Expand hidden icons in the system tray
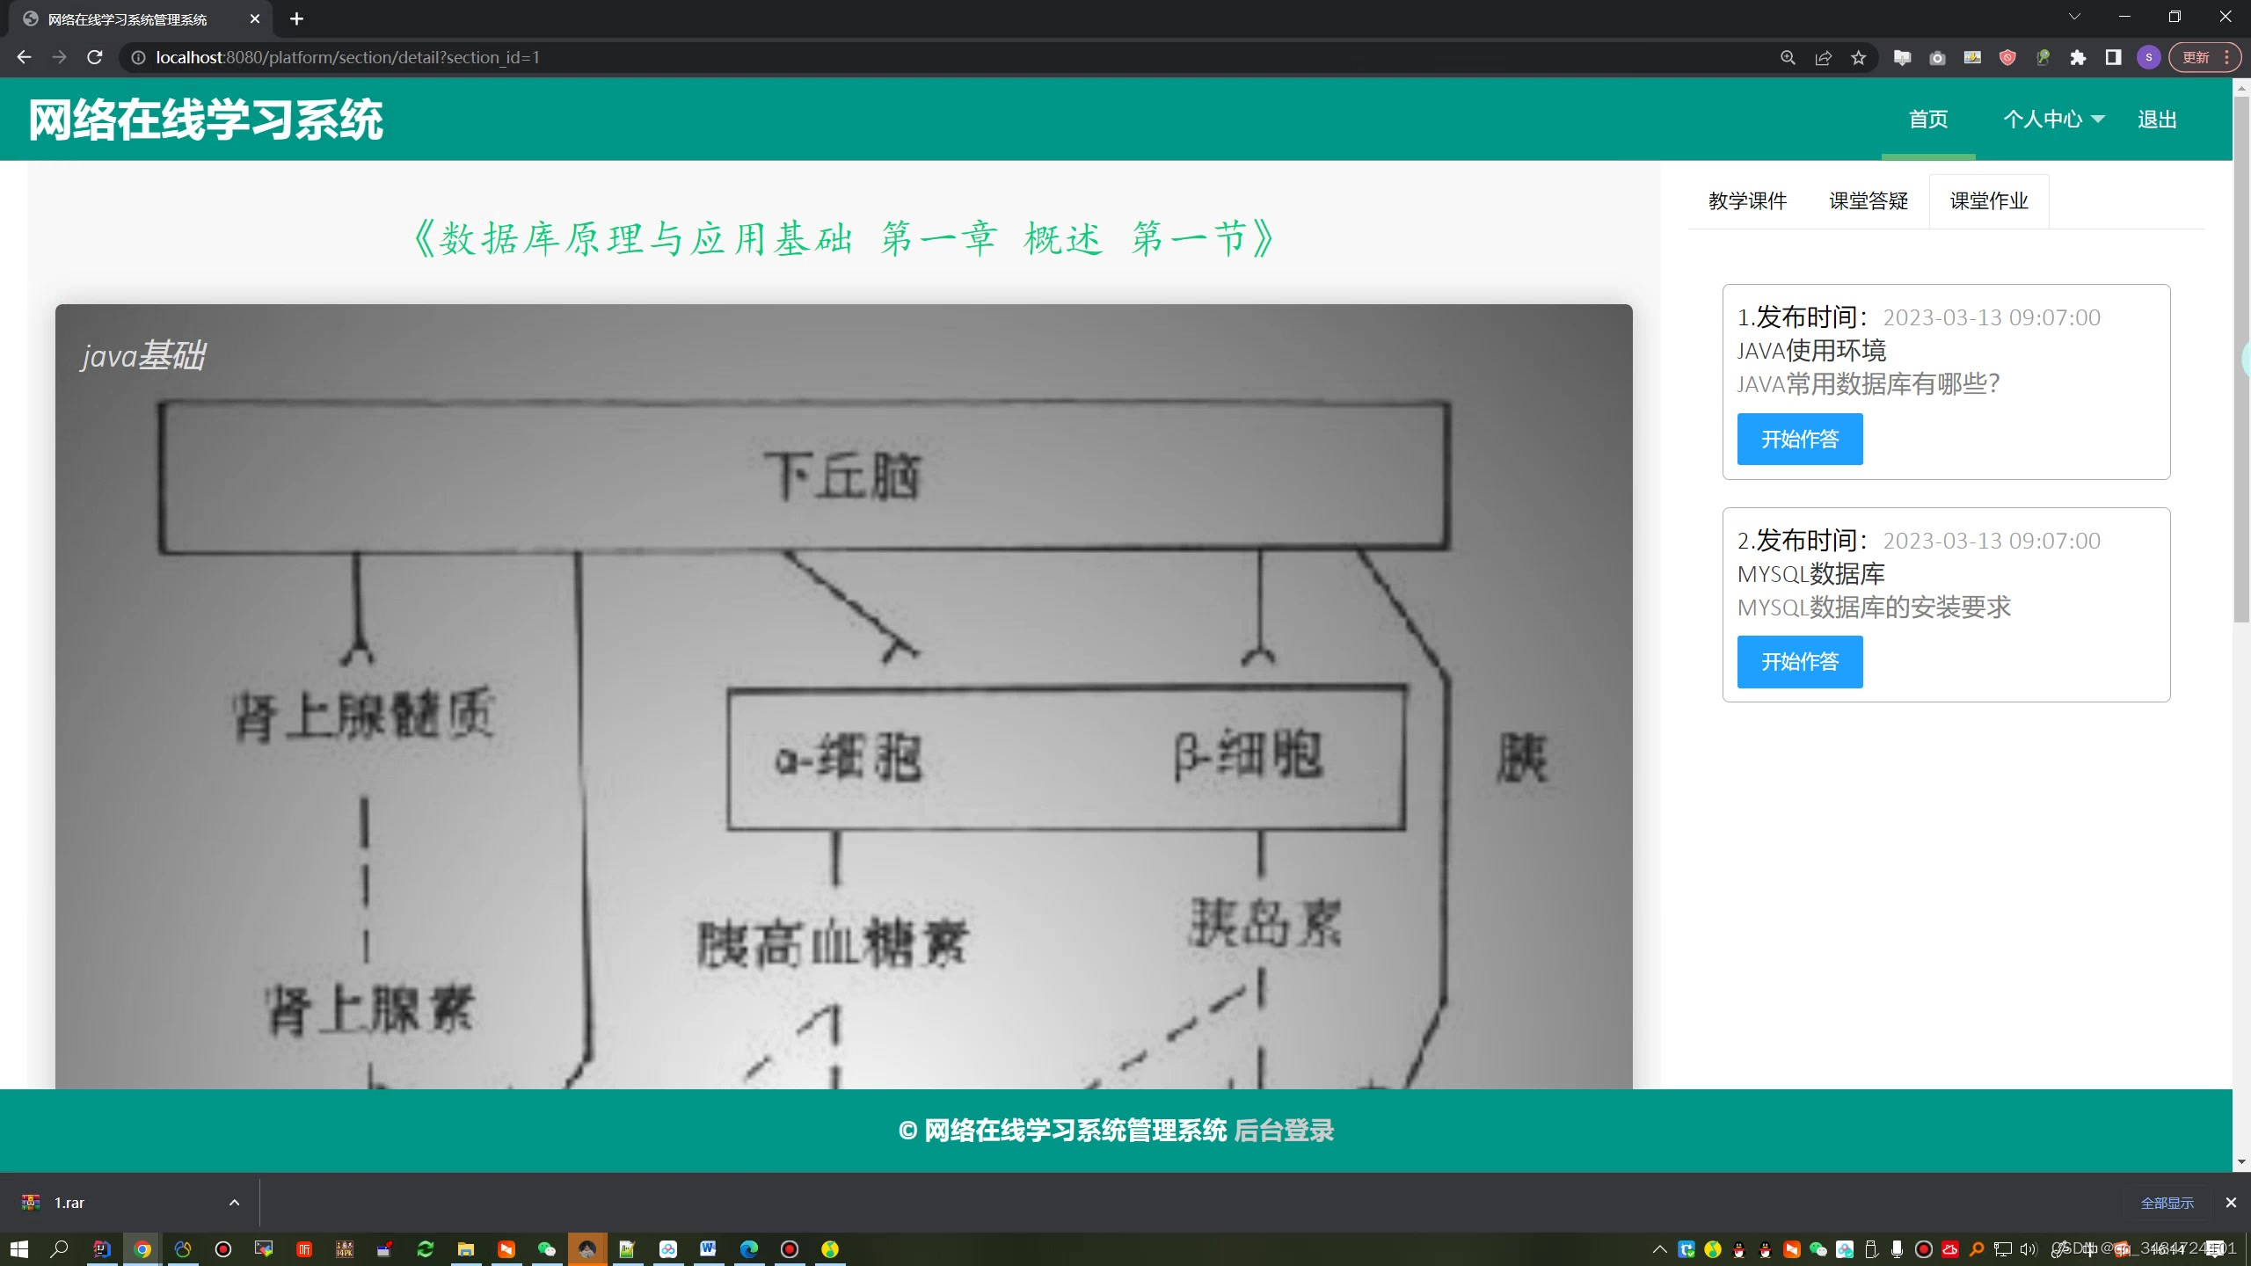 [1660, 1248]
